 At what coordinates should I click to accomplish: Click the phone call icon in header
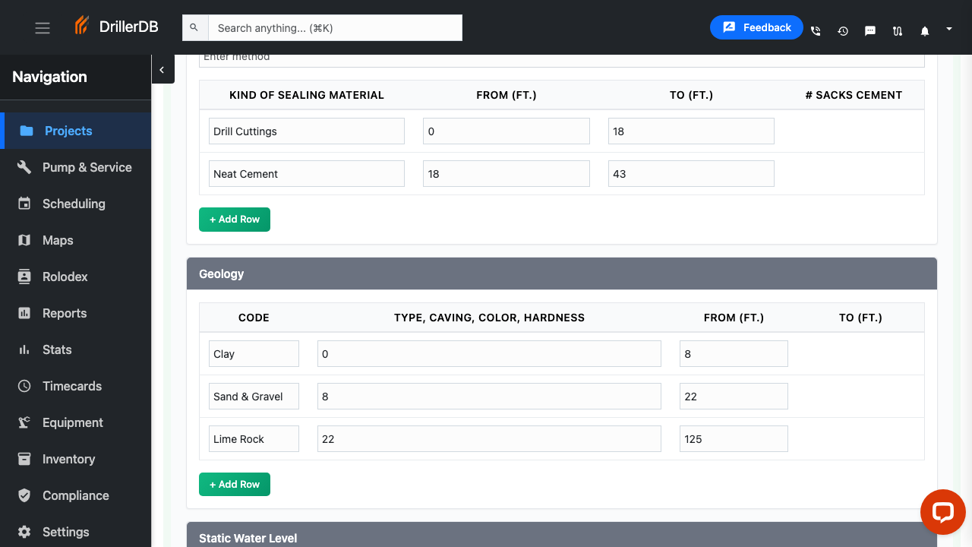pyautogui.click(x=816, y=31)
